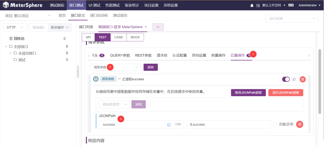Open the 性能测试 menu
The image size is (324, 147).
click(x=113, y=5)
